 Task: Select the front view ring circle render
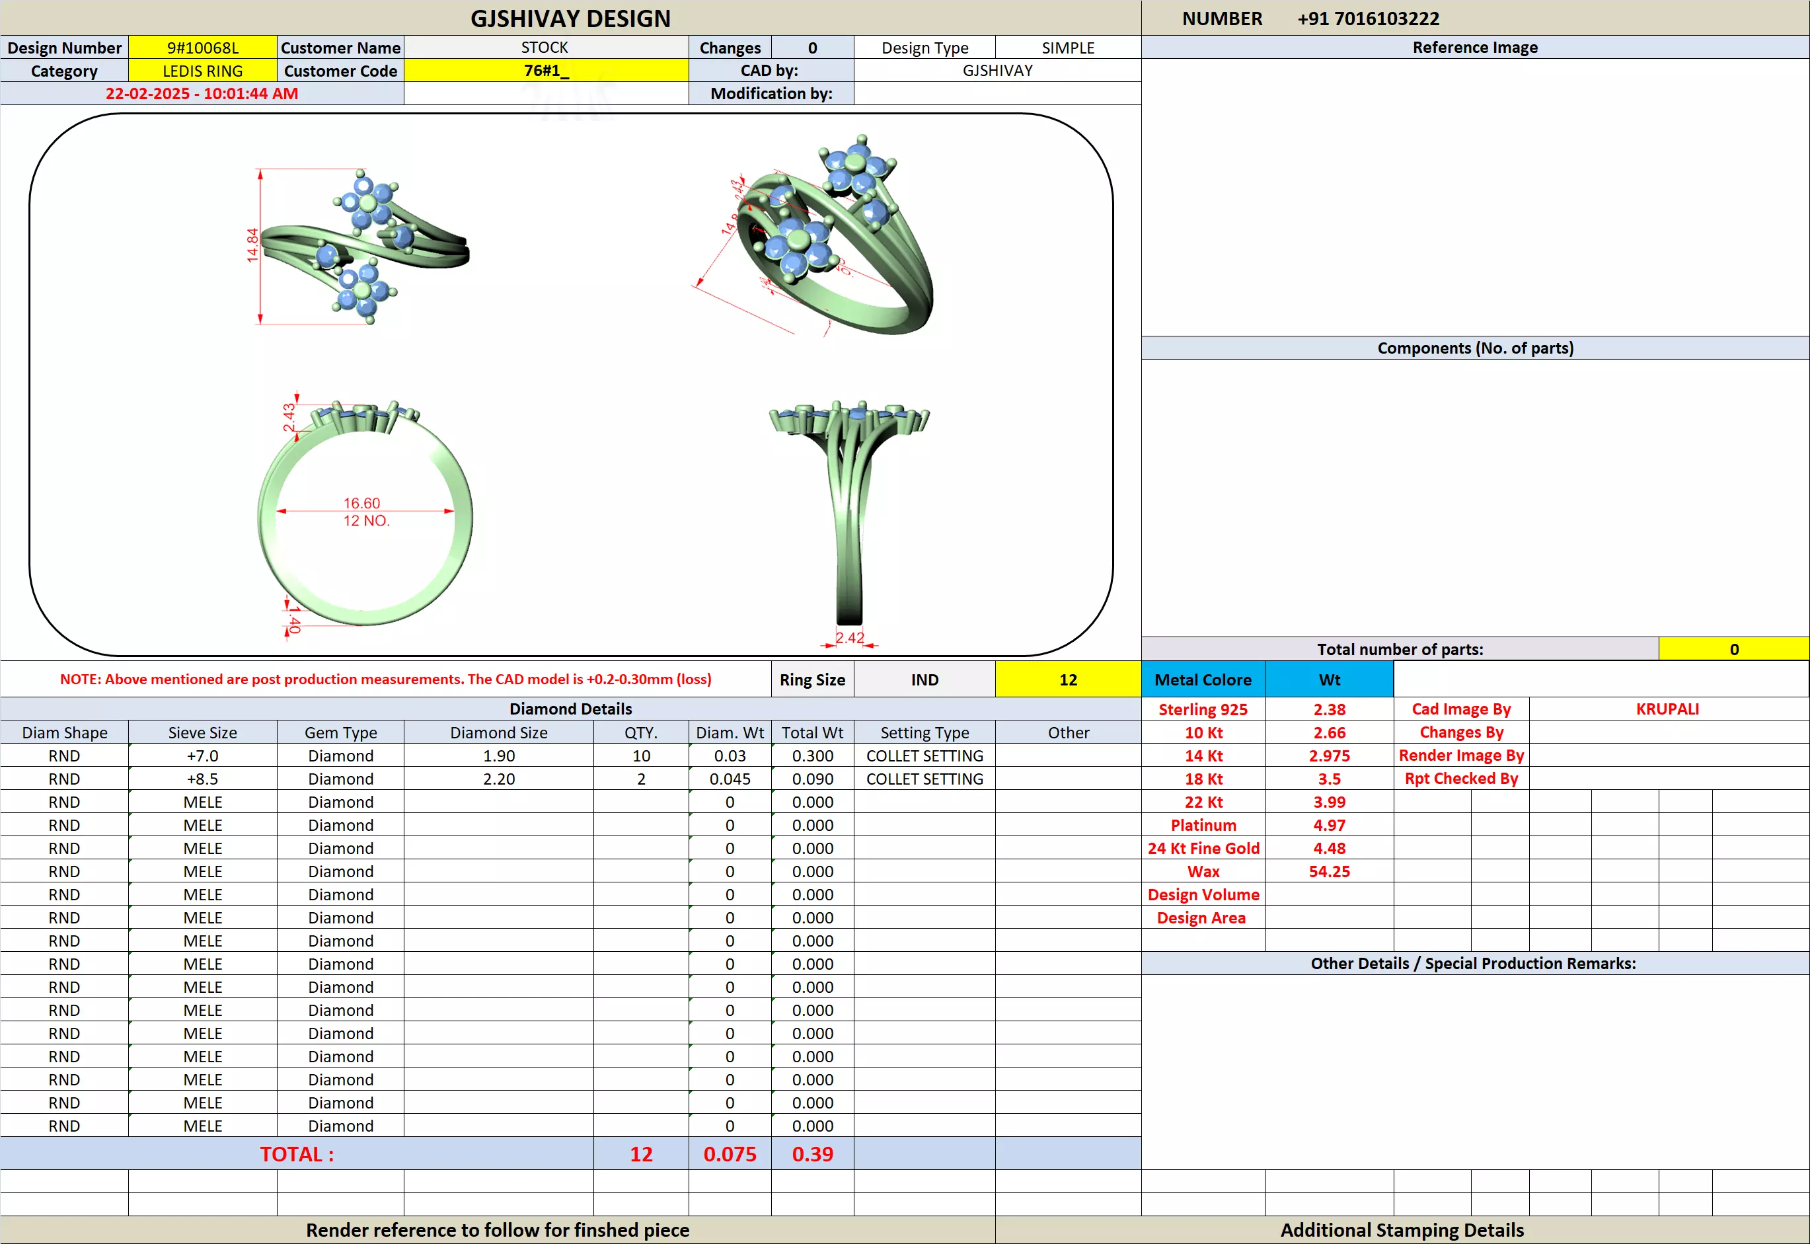tap(365, 514)
